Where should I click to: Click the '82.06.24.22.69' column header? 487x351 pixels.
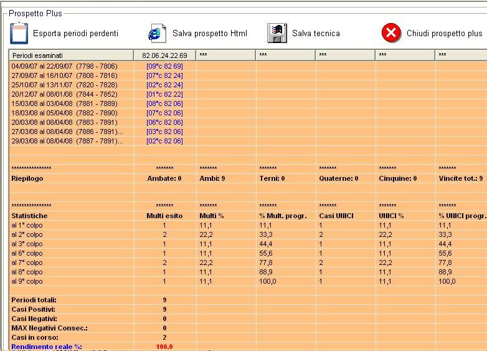click(x=164, y=55)
